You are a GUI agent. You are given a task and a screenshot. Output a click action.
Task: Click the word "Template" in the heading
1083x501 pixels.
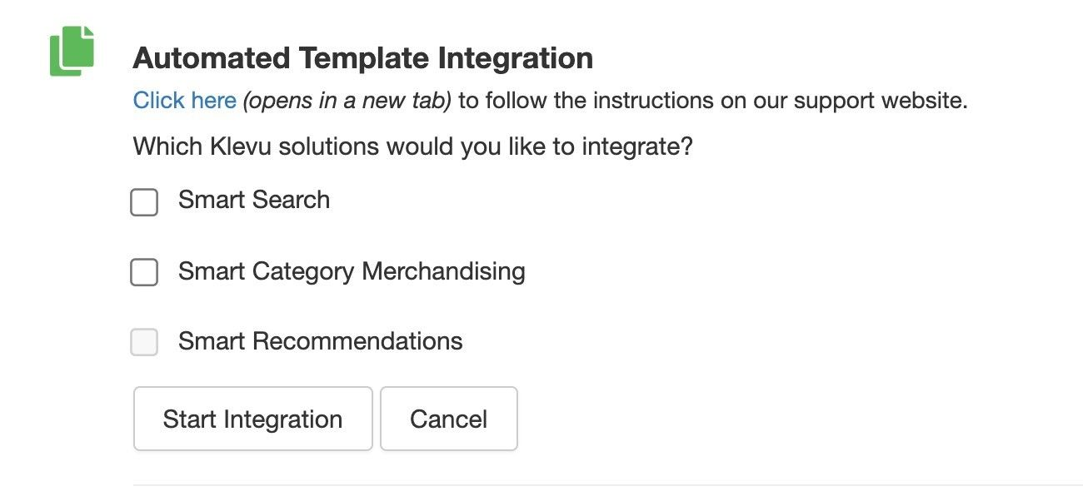(364, 58)
